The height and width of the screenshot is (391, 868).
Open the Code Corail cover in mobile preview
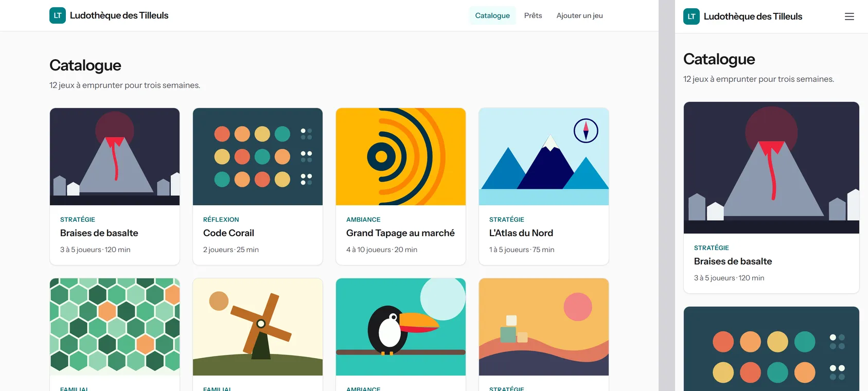pyautogui.click(x=771, y=349)
